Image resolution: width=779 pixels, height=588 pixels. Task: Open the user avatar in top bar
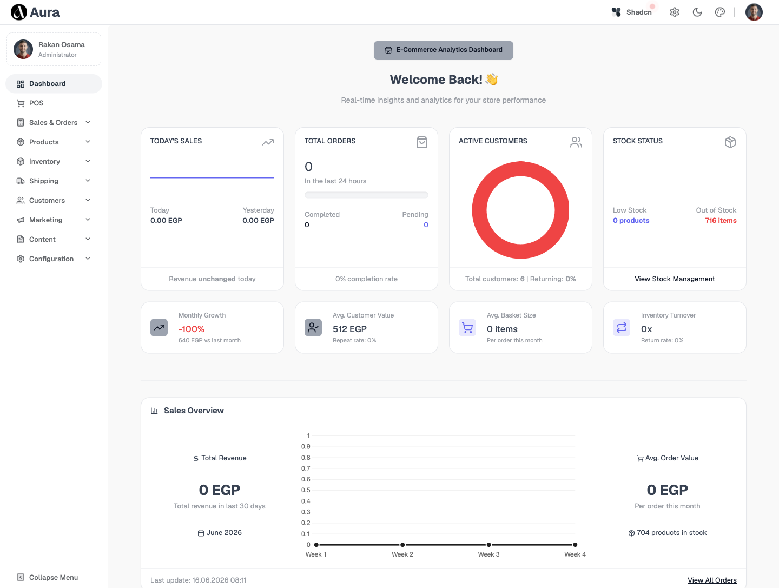(754, 12)
